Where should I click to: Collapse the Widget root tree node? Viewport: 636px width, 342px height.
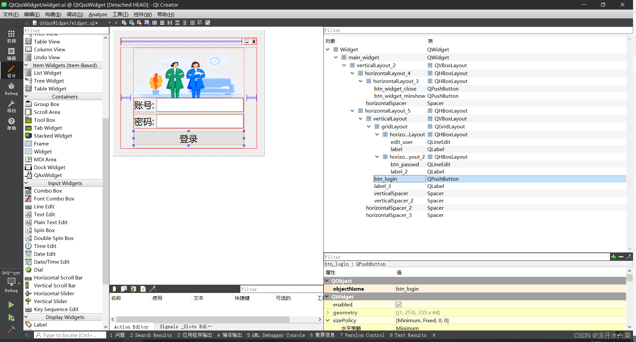[327, 49]
